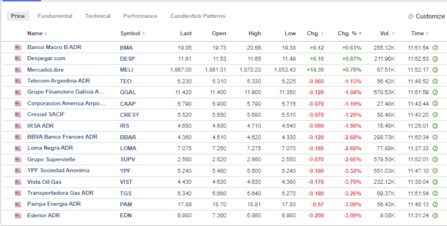Switch to the Performance tab
This screenshot has width=447, height=226.
coord(140,16)
